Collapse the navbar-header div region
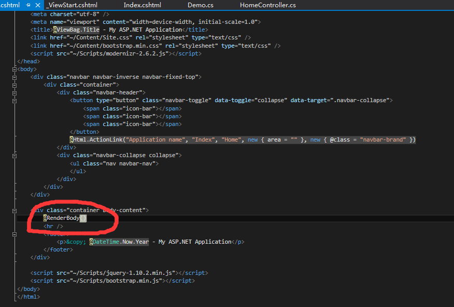This screenshot has width=454, height=307. pos(15,93)
